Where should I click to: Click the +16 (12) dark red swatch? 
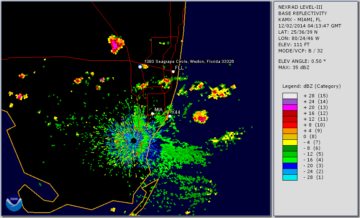(x=290, y=113)
